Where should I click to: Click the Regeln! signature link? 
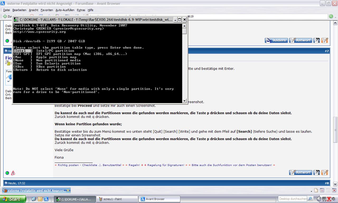pyautogui.click(x=134, y=165)
